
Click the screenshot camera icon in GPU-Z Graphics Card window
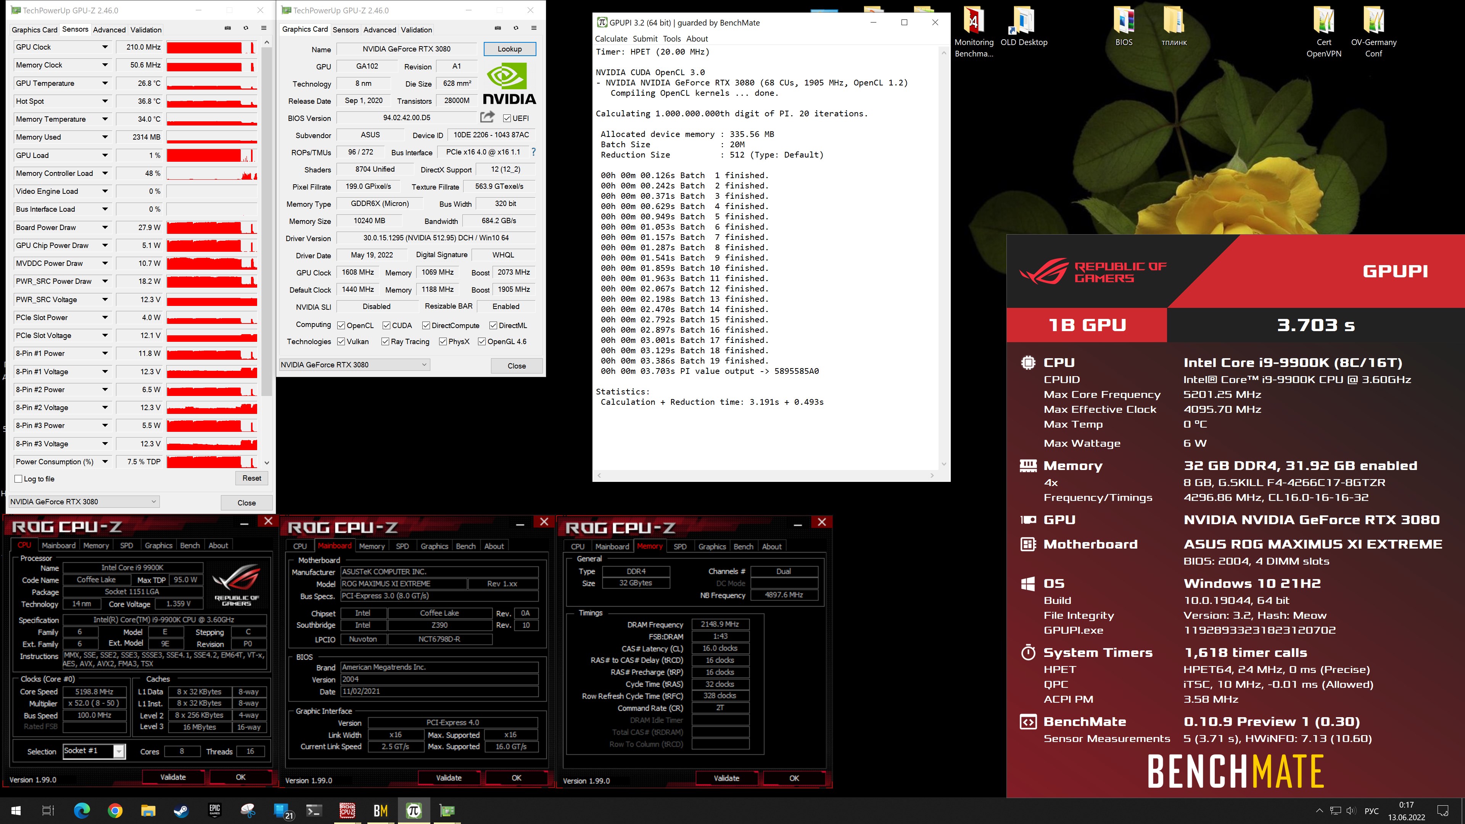pyautogui.click(x=497, y=28)
